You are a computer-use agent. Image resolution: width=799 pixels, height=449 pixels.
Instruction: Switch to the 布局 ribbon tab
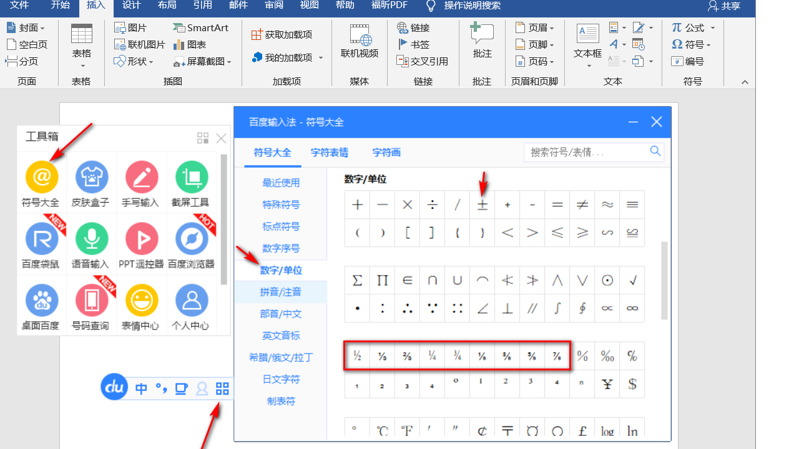(167, 6)
